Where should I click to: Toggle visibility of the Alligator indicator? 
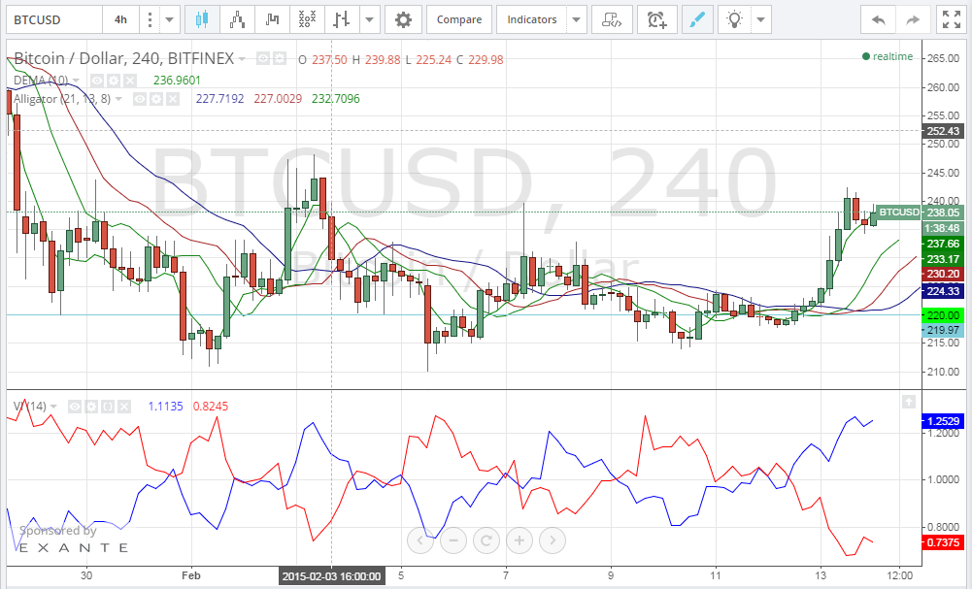coord(140,99)
